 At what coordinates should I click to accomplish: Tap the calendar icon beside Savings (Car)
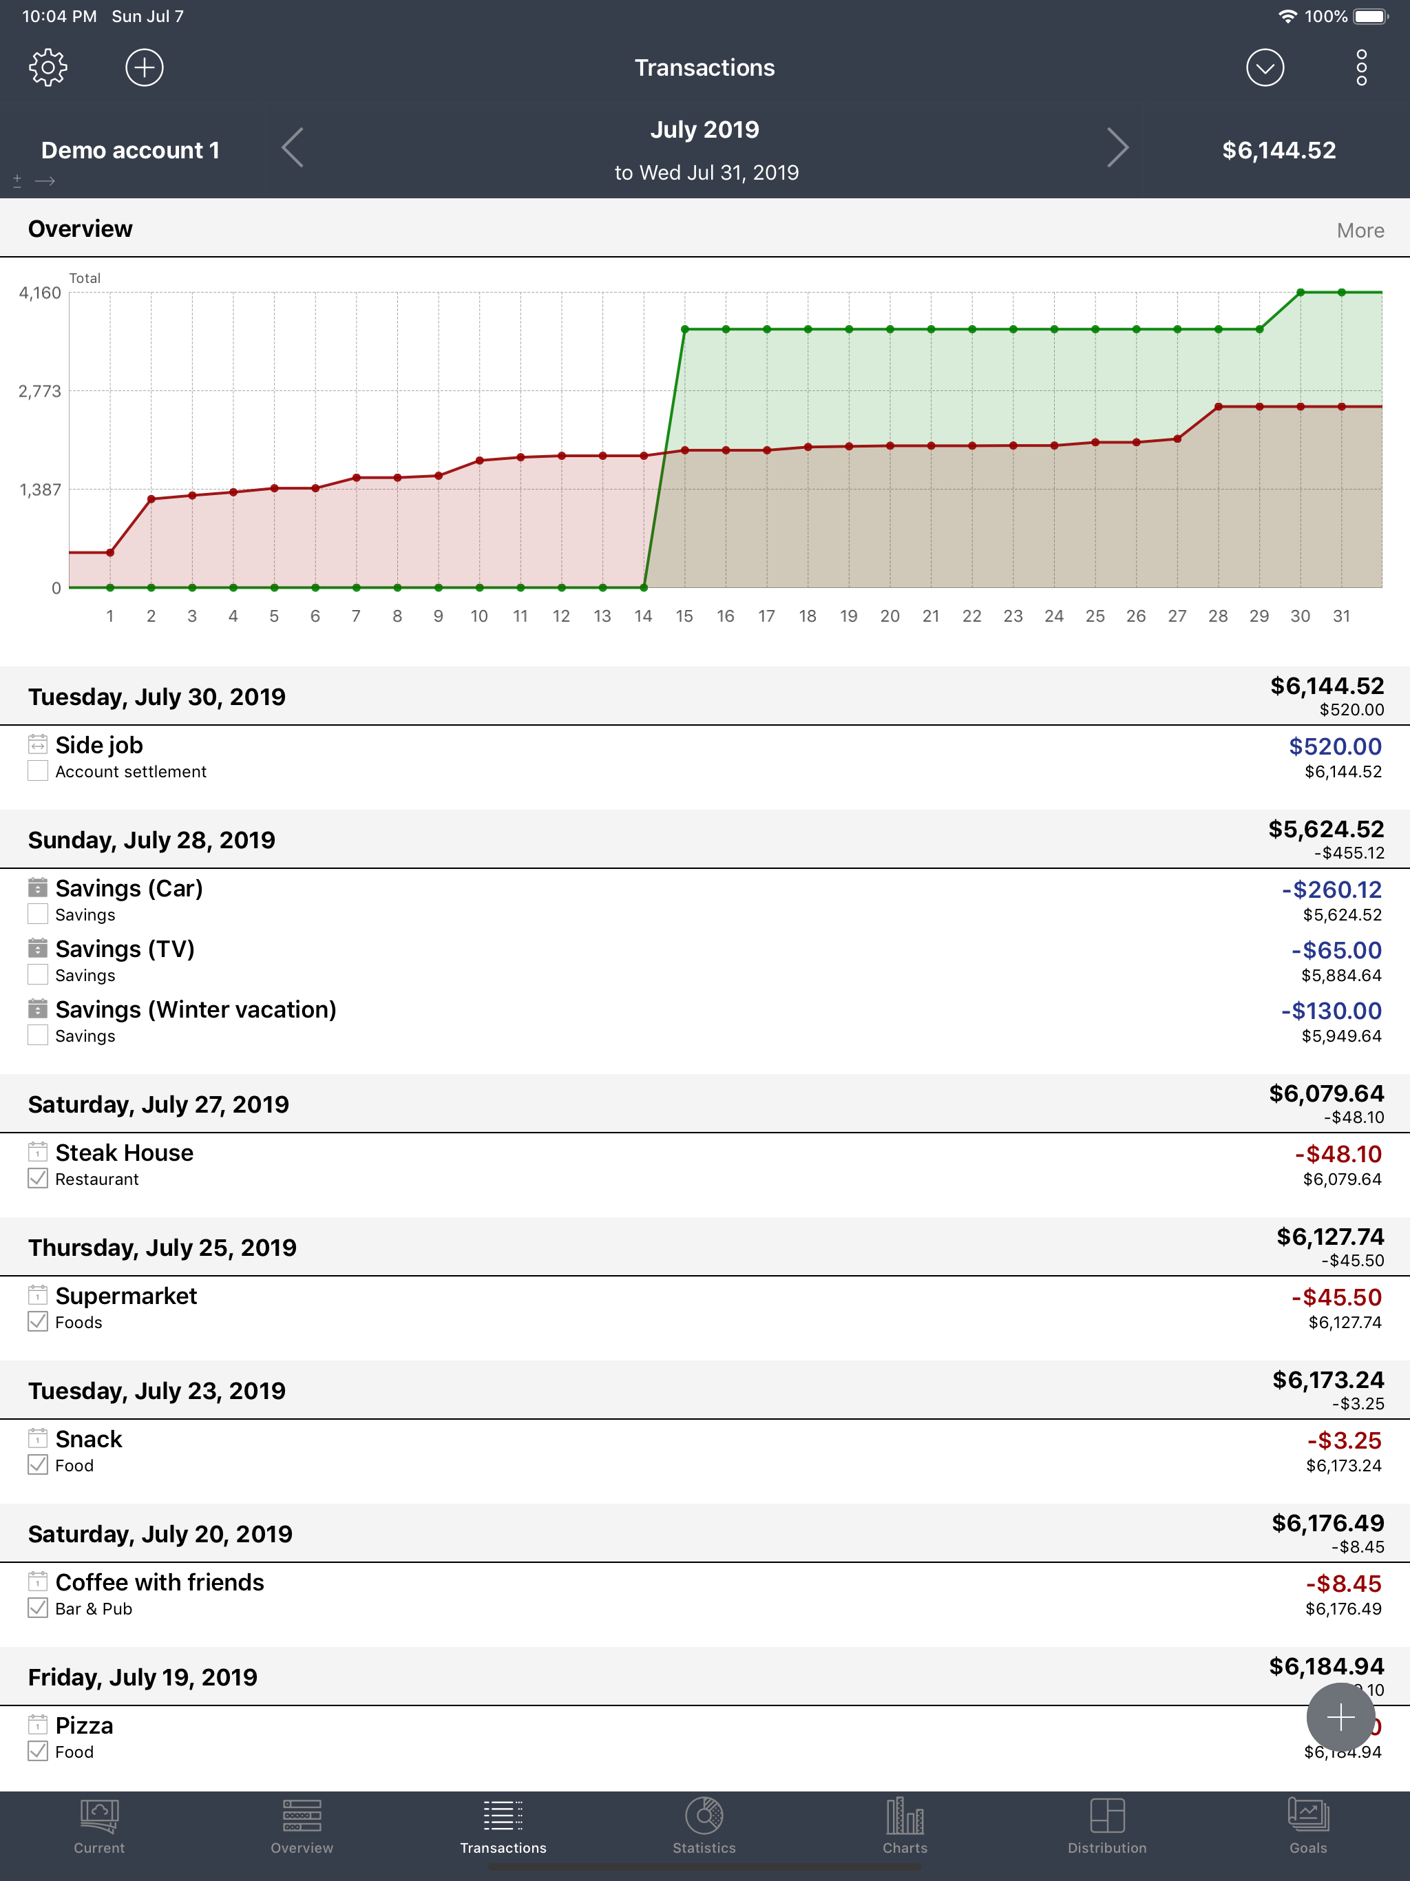point(37,887)
